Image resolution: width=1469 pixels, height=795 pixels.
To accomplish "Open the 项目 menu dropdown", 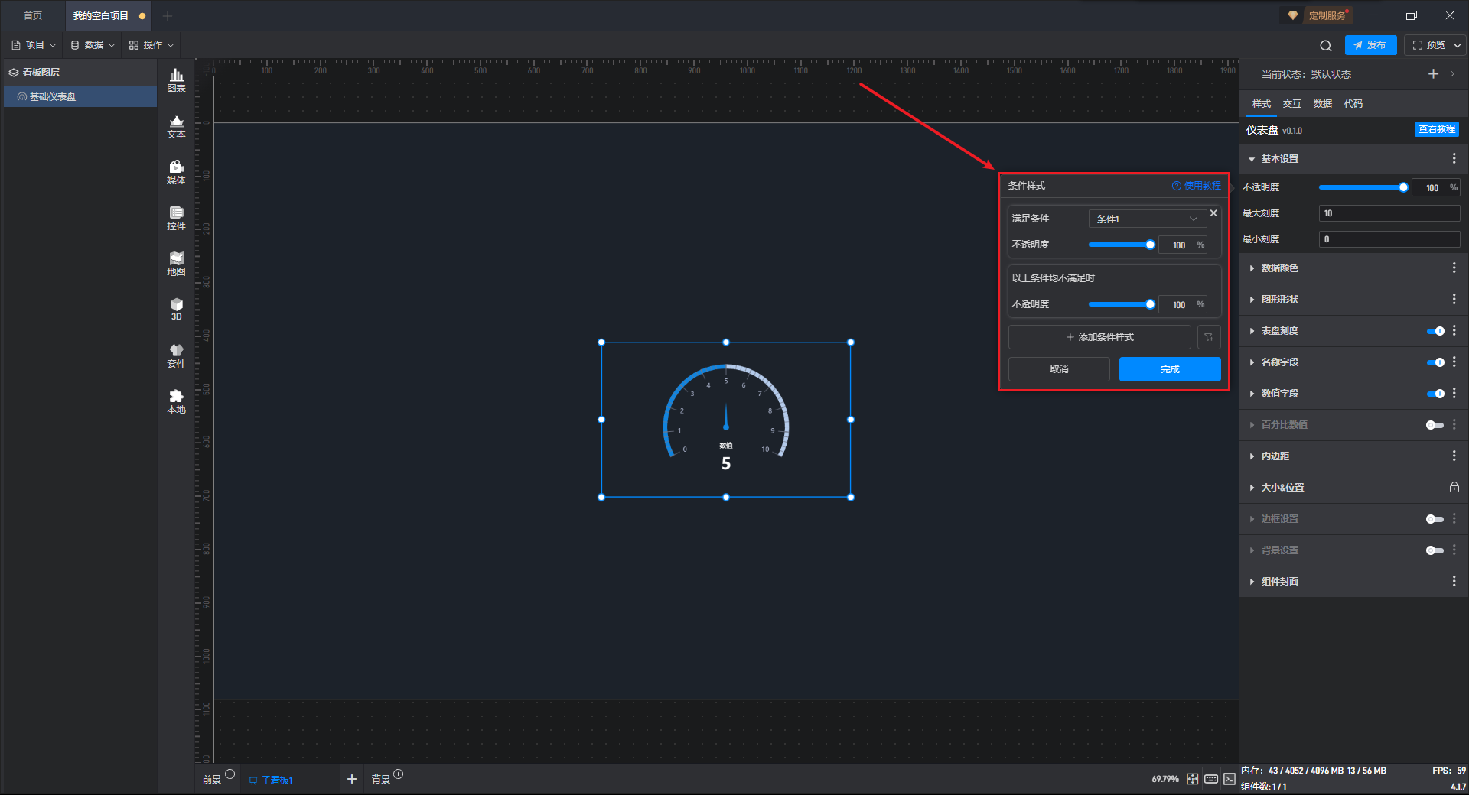I will [34, 45].
